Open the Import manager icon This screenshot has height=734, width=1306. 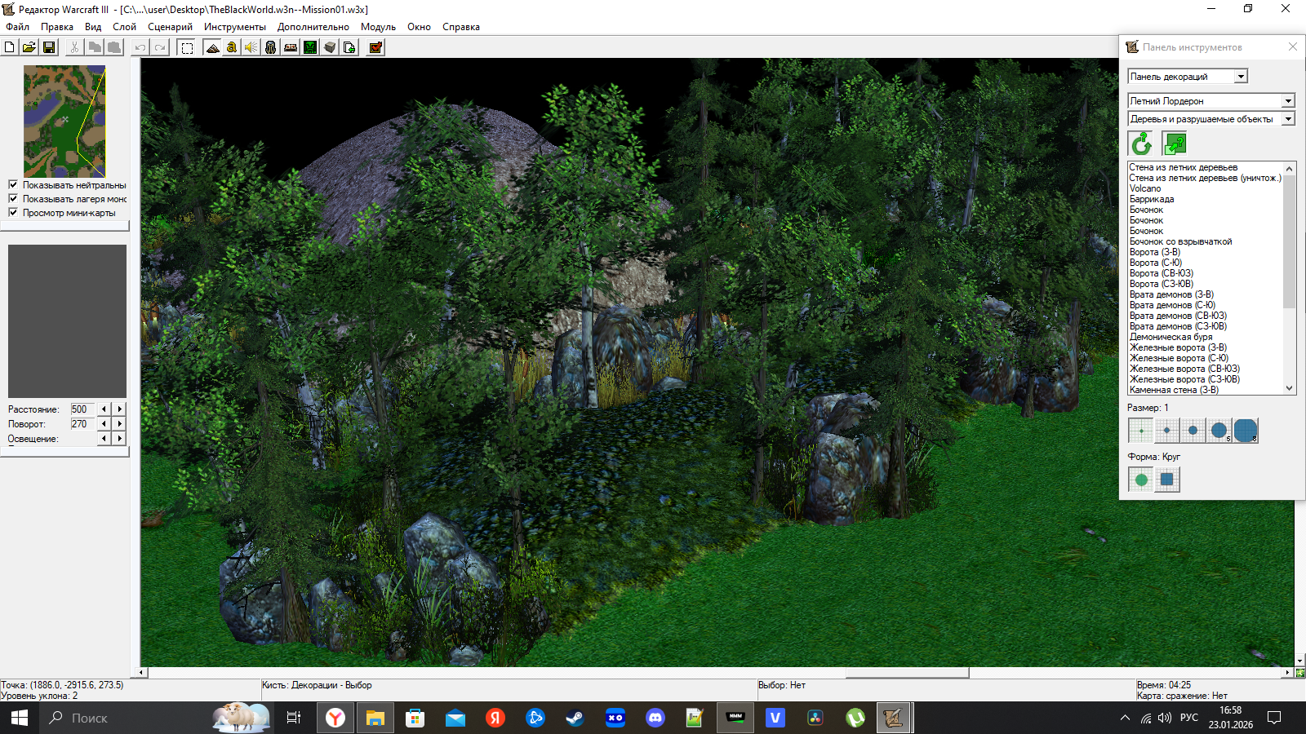(349, 47)
